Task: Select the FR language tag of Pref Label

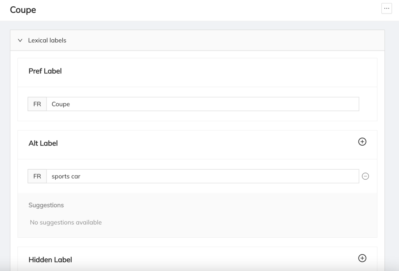Action: 37,104
